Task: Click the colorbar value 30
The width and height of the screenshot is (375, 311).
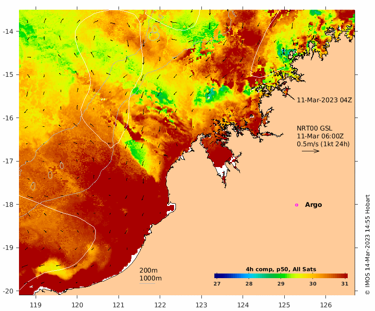Action: click(313, 284)
